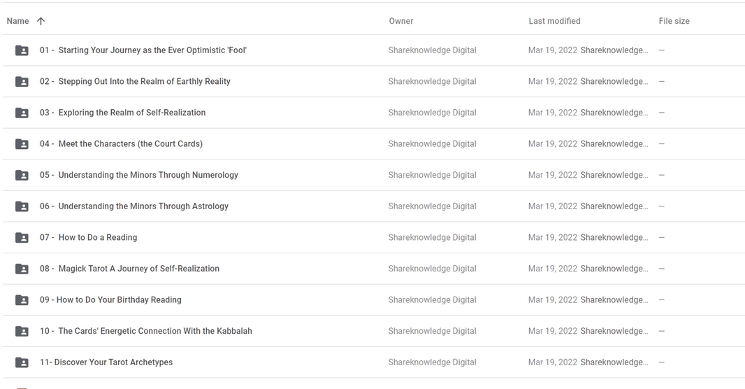Viewport: 745px width, 389px height.
Task: Sort by the Last modified column header
Action: coord(554,21)
